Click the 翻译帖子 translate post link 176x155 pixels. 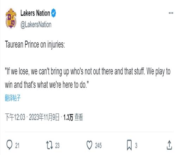click(x=13, y=98)
